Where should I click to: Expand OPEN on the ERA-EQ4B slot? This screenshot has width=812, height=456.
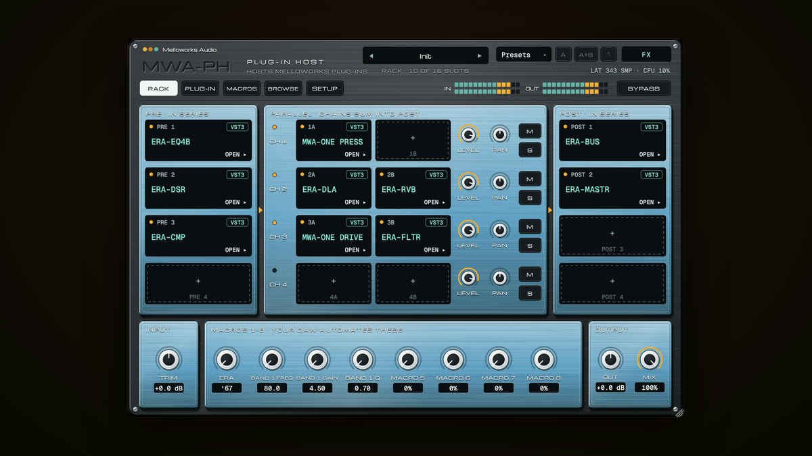[236, 155]
